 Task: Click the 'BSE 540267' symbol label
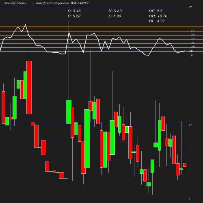pyautogui.click(x=80, y=3)
